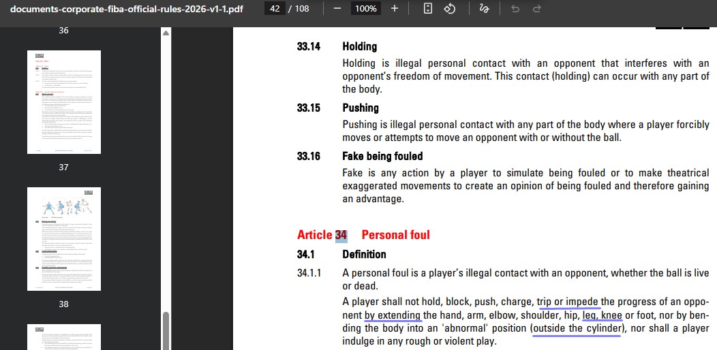
Task: Click the heading '33.14 Holding'
Action: tap(337, 46)
